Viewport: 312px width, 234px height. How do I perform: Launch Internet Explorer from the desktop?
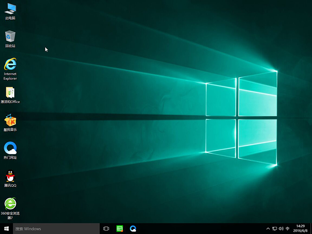(x=10, y=64)
